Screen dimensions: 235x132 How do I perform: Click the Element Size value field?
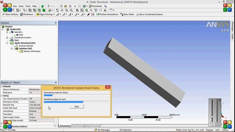pyautogui.click(x=35, y=105)
